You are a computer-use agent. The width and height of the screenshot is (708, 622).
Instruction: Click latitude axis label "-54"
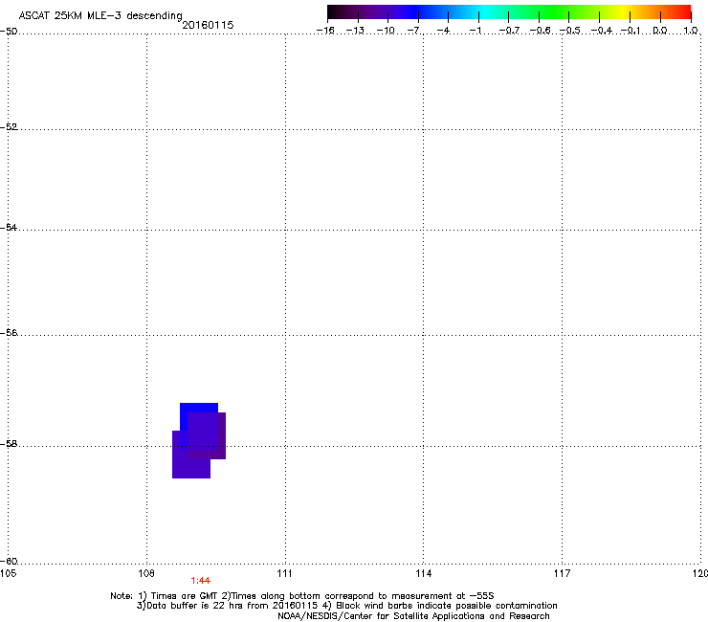click(9, 227)
